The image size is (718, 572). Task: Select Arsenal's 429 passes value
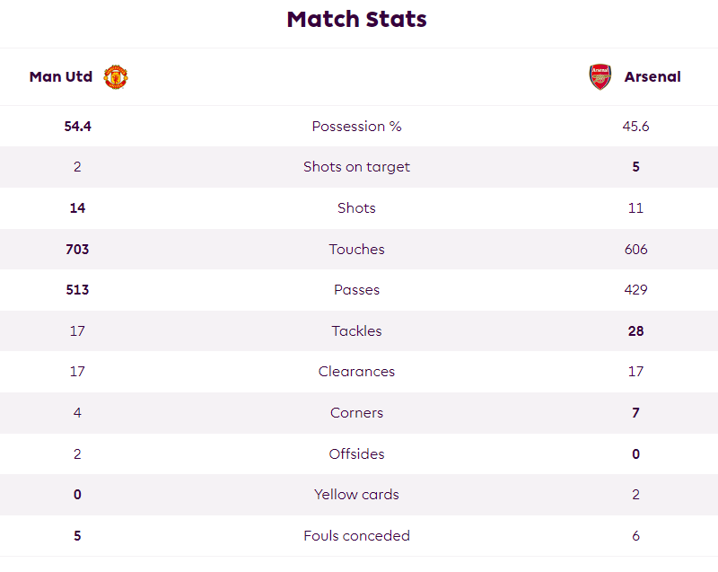[x=635, y=290]
